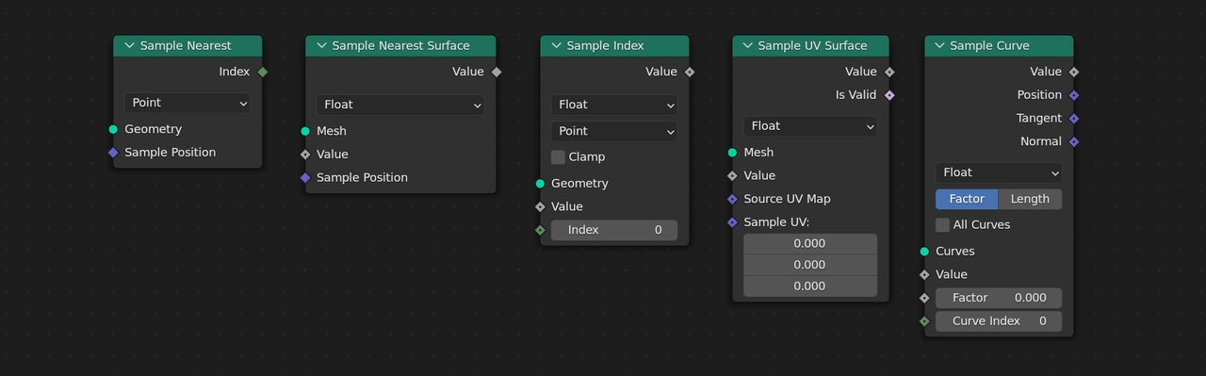Image resolution: width=1206 pixels, height=376 pixels.
Task: Select the Sample Curve node header title
Action: pyautogui.click(x=989, y=45)
